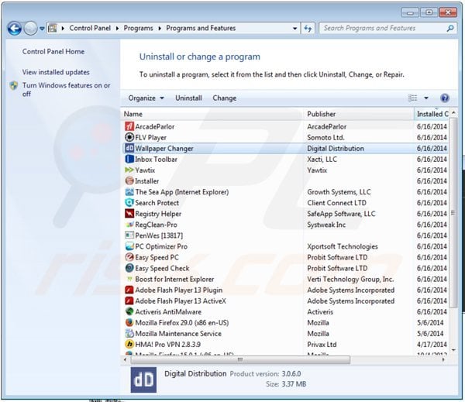Open View installed updates link
The width and height of the screenshot is (465, 402).
pyautogui.click(x=56, y=72)
